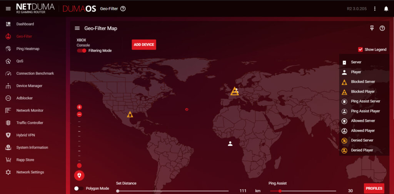Click the Set Distance value 111
The height and width of the screenshot is (194, 394).
click(243, 191)
